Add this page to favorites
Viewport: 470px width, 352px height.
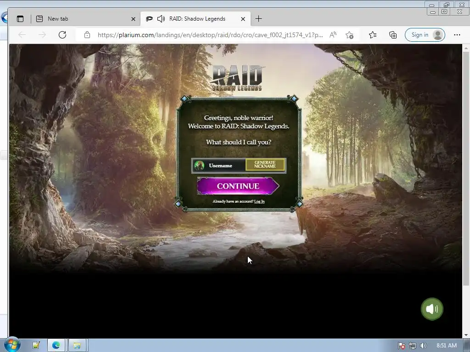(x=349, y=35)
